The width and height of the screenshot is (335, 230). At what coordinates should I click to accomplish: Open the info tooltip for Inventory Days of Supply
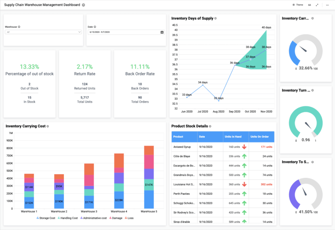(x=215, y=18)
